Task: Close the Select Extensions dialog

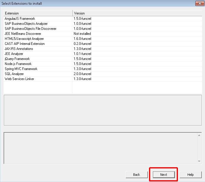Action: click(x=200, y=4)
